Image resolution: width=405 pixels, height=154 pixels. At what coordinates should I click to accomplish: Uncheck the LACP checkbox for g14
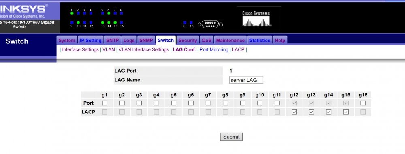pyautogui.click(x=328, y=112)
